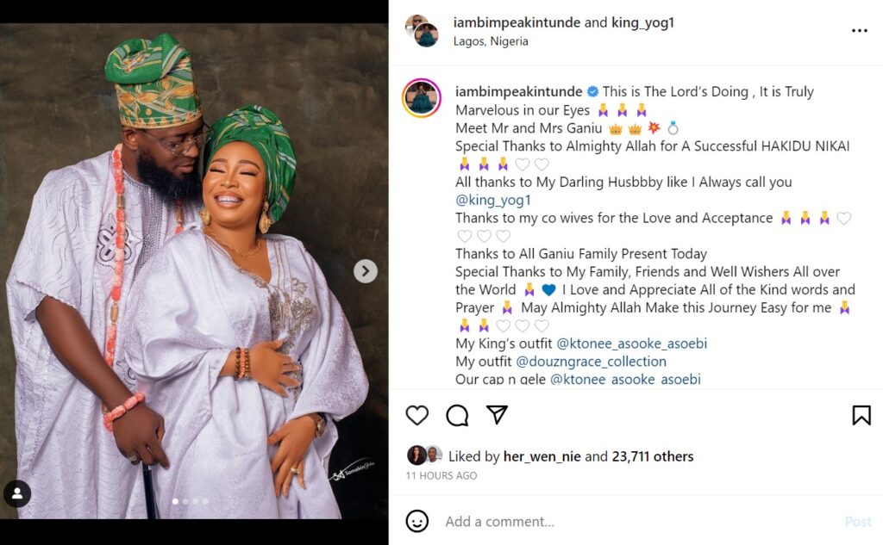Save the post with the bookmark icon

(861, 416)
